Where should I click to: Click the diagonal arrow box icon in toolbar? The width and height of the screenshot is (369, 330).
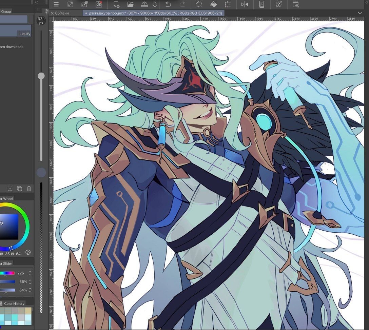point(70,4)
